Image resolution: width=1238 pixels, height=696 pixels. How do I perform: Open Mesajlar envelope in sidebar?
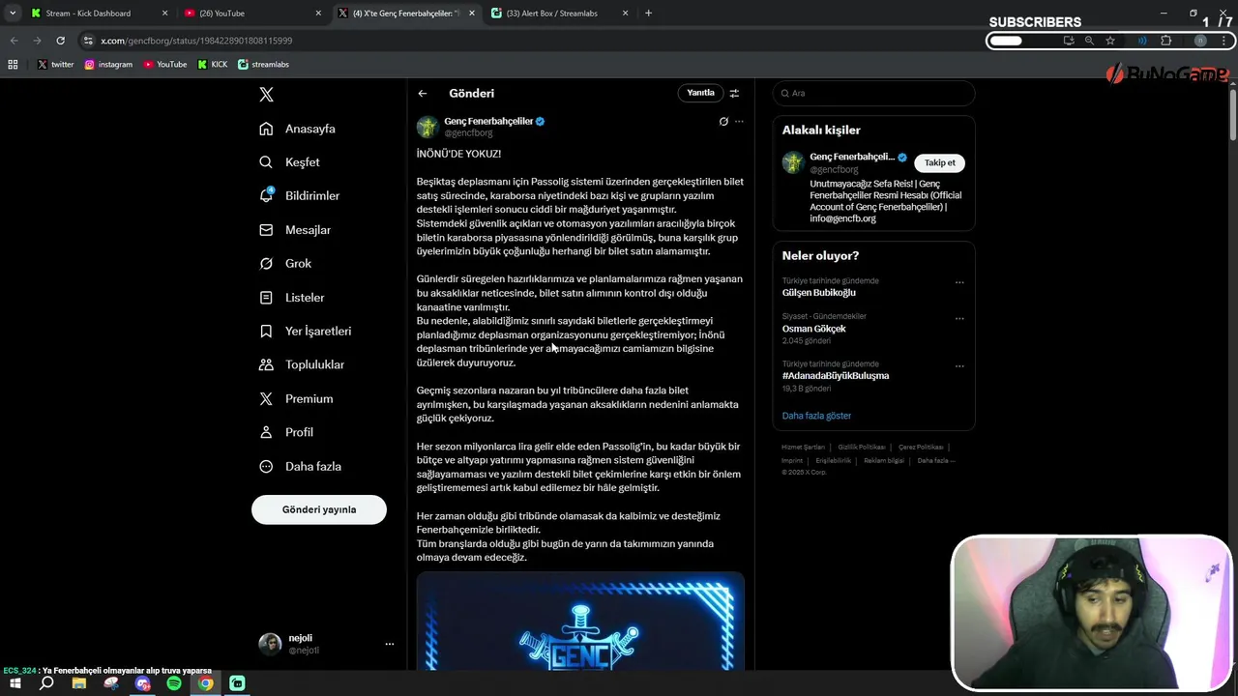coord(296,230)
